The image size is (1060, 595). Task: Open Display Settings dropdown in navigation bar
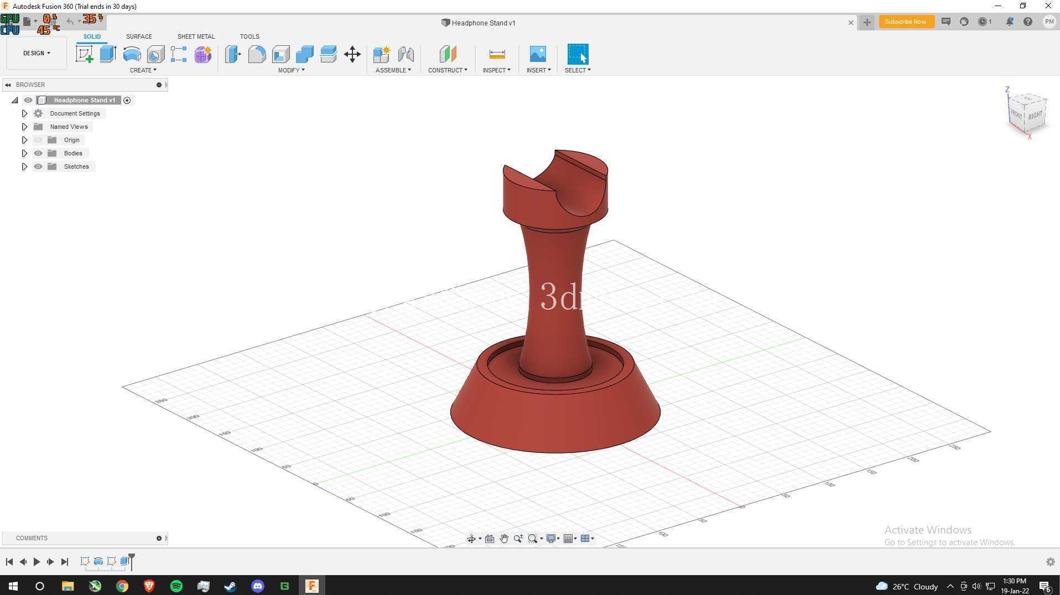click(x=553, y=539)
